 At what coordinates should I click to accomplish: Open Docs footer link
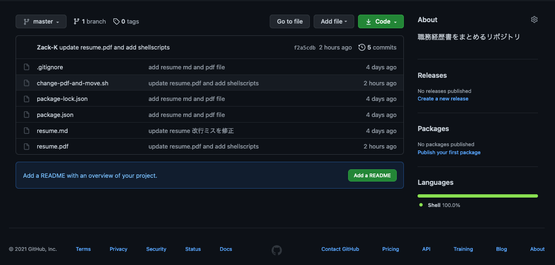coord(226,249)
